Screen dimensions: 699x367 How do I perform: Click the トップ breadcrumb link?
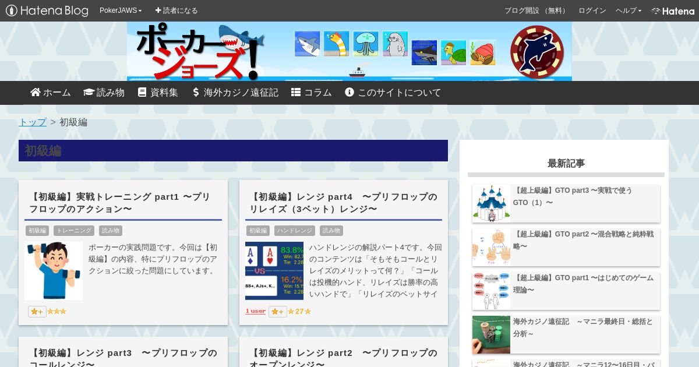point(33,122)
